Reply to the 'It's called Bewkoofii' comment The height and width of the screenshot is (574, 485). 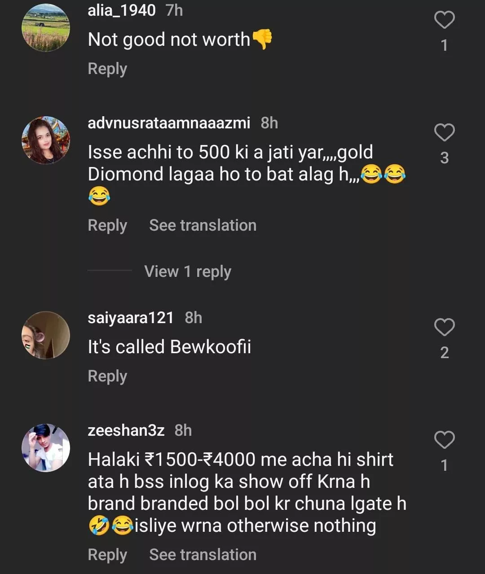107,376
